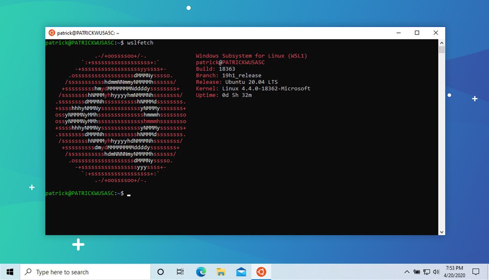Expand hidden system tray icons

coord(407,272)
